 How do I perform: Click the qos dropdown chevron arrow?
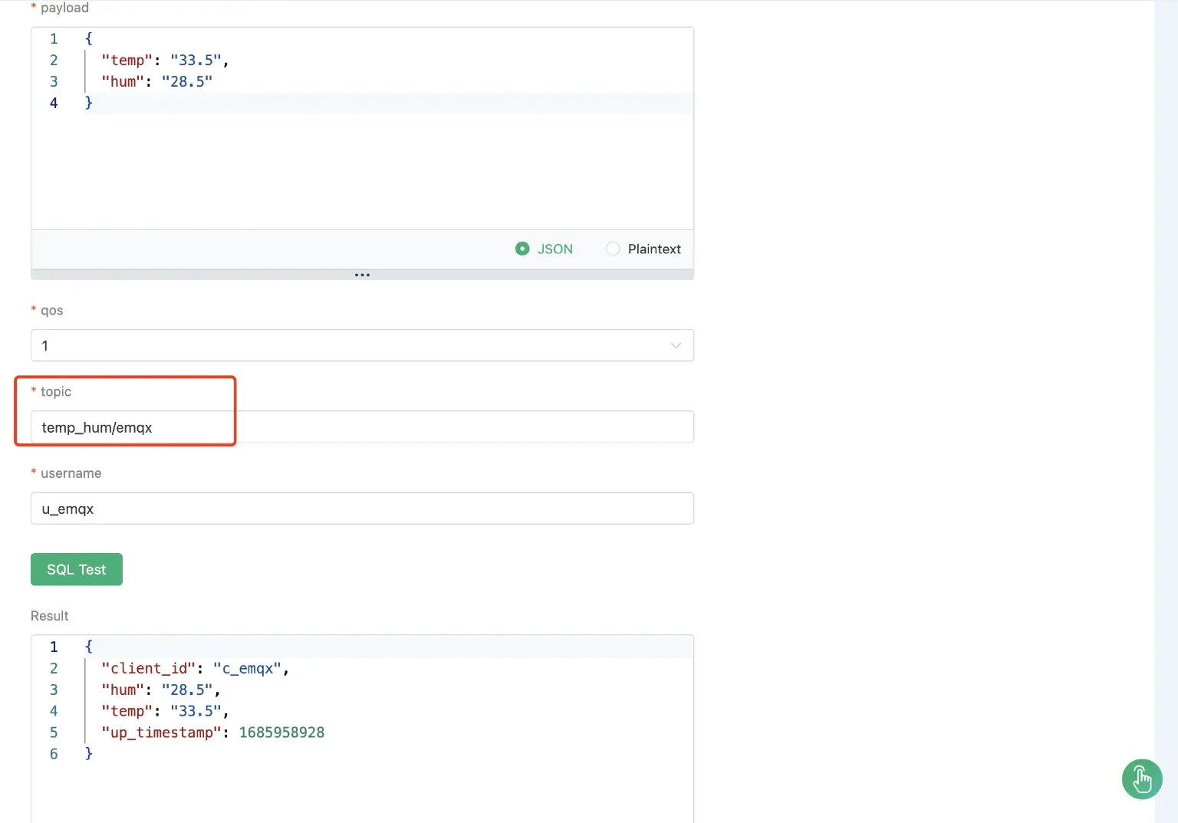point(676,345)
